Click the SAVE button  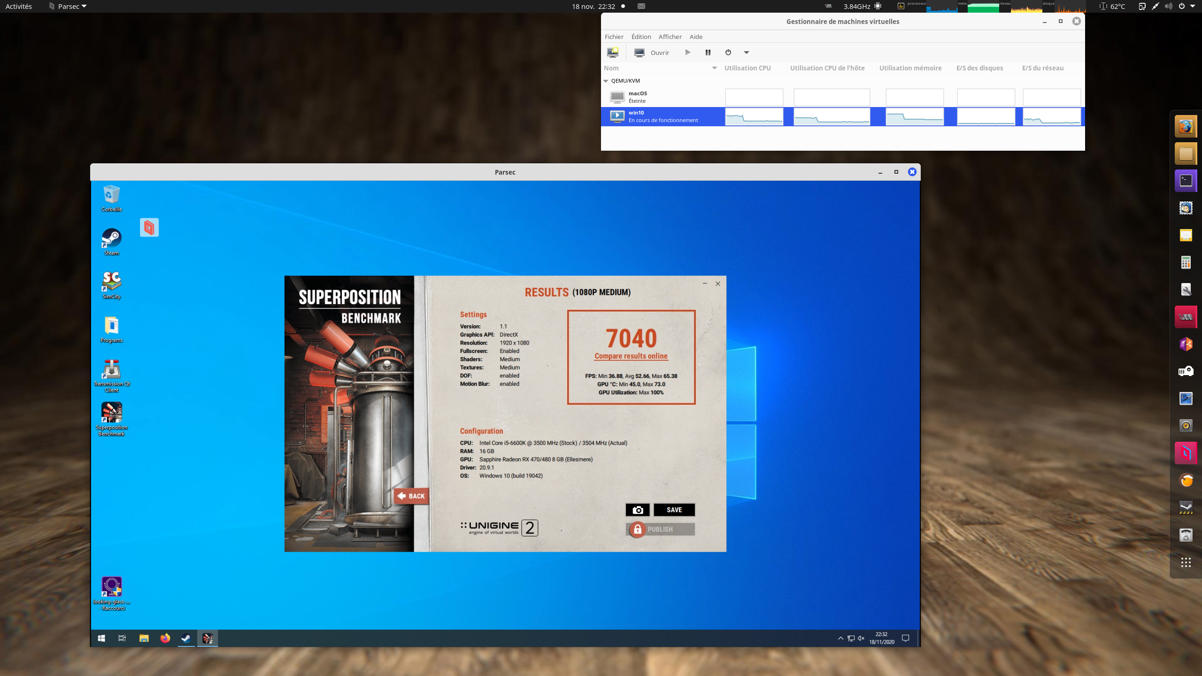(x=674, y=510)
